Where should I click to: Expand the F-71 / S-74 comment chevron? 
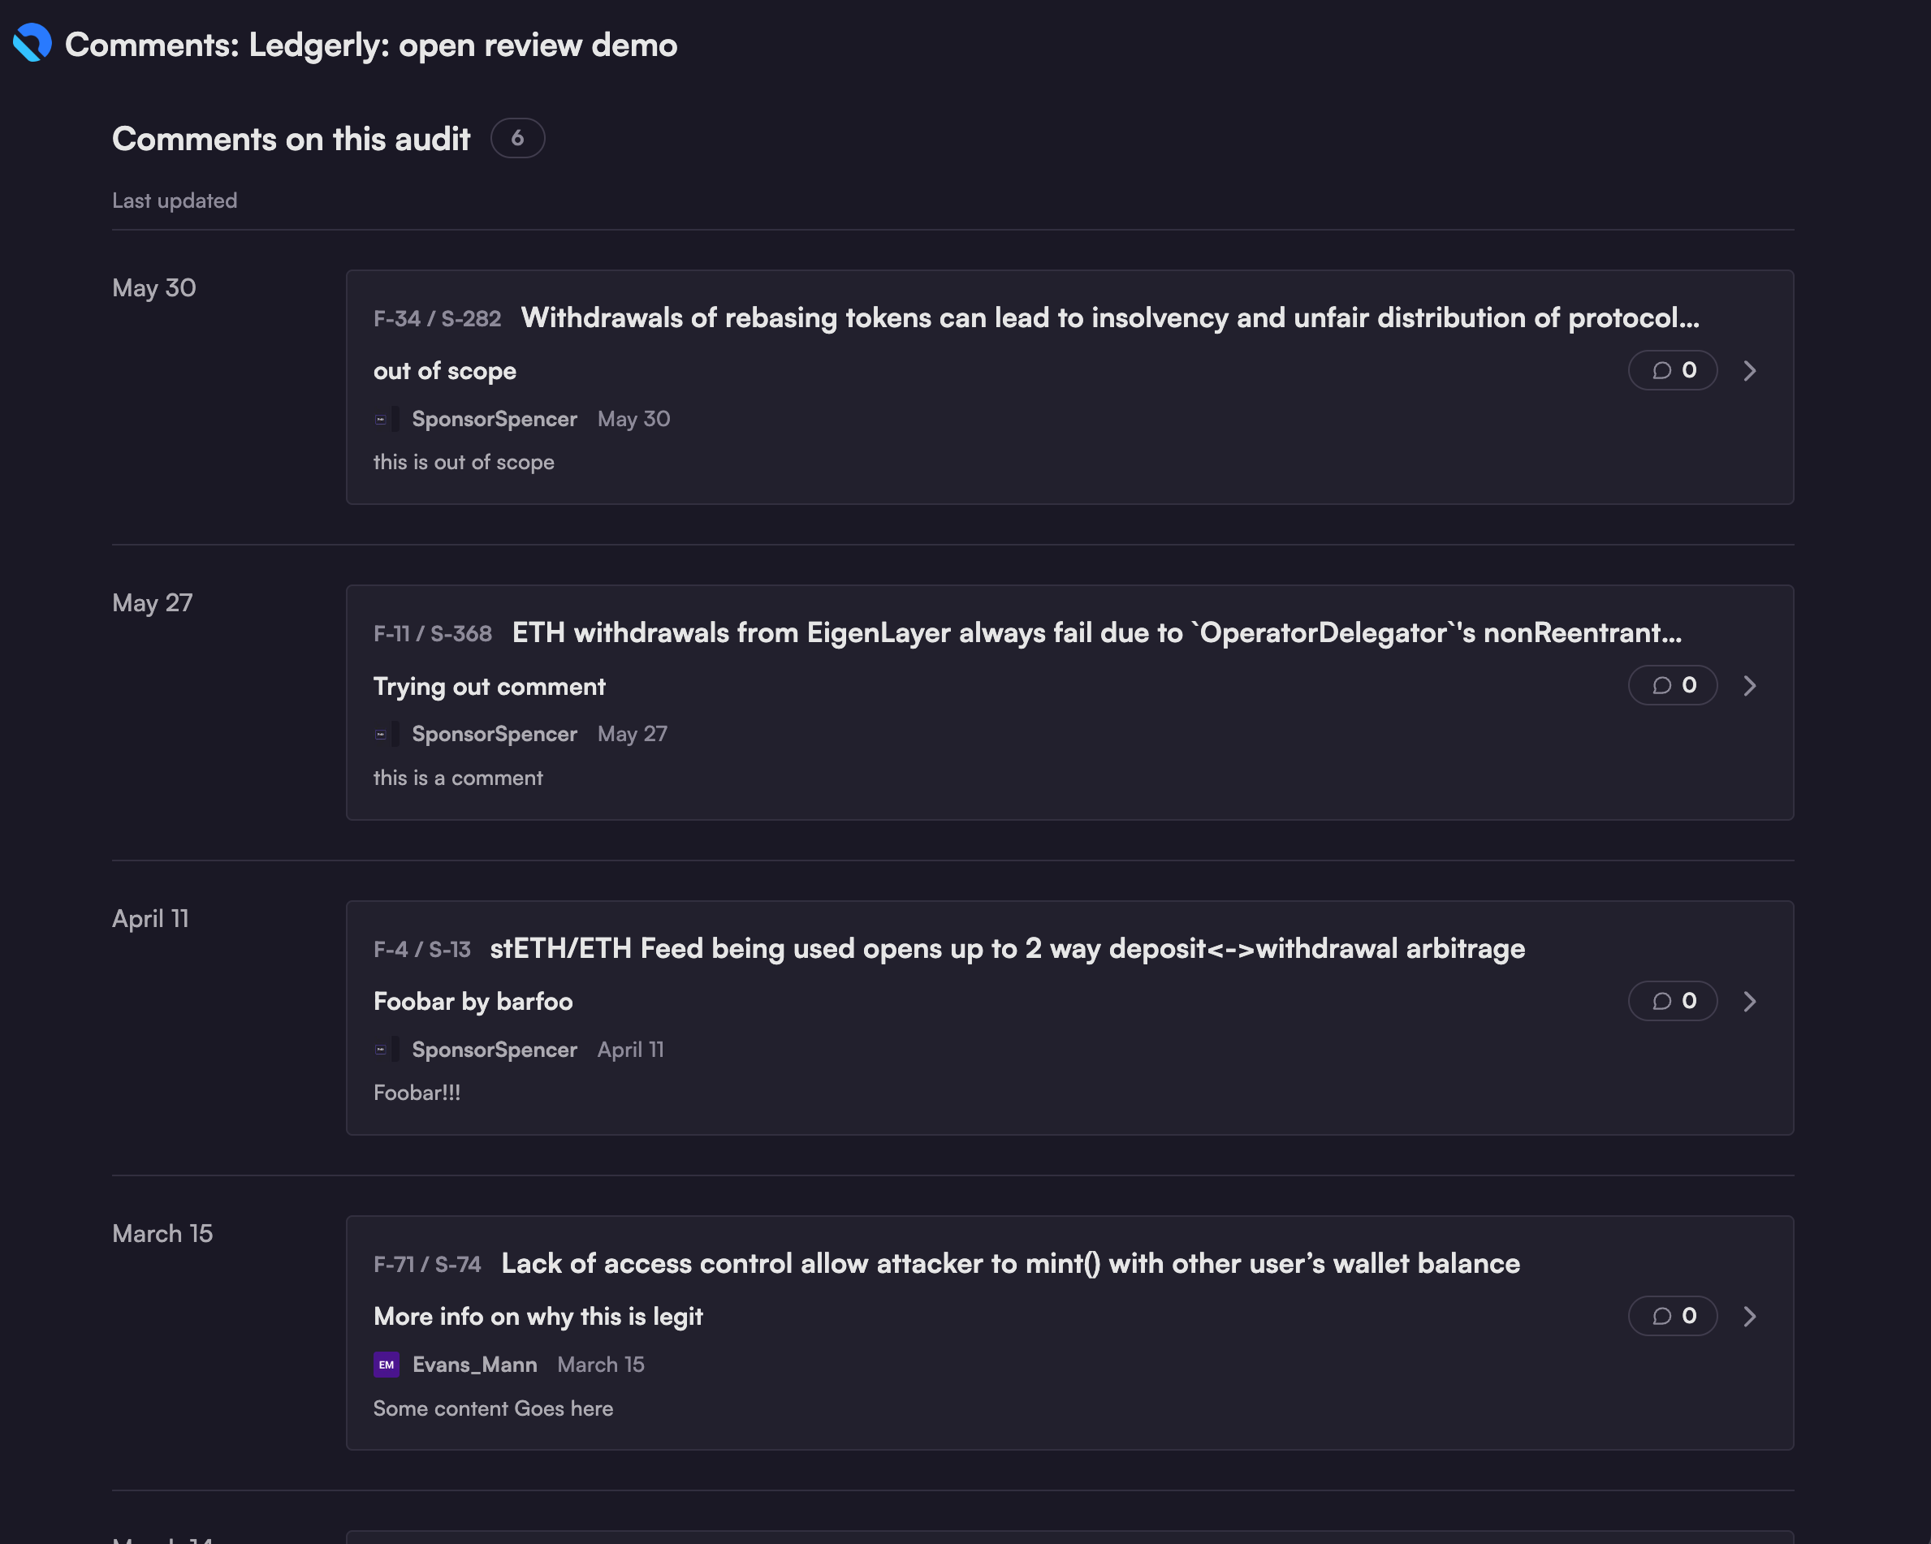click(1749, 1316)
